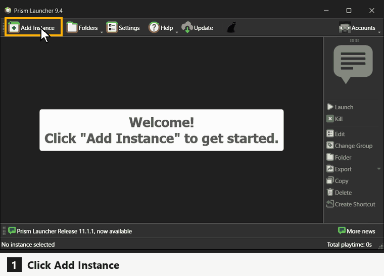Click the Add Instance toolbar button
This screenshot has width=384, height=276.
[33, 27]
